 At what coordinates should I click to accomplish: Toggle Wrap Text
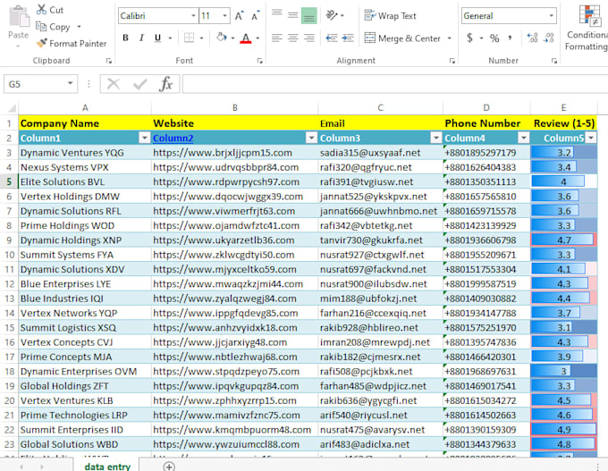[x=390, y=16]
